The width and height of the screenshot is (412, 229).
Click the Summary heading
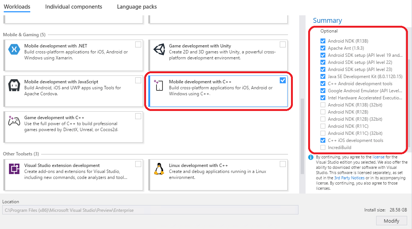coord(327,21)
